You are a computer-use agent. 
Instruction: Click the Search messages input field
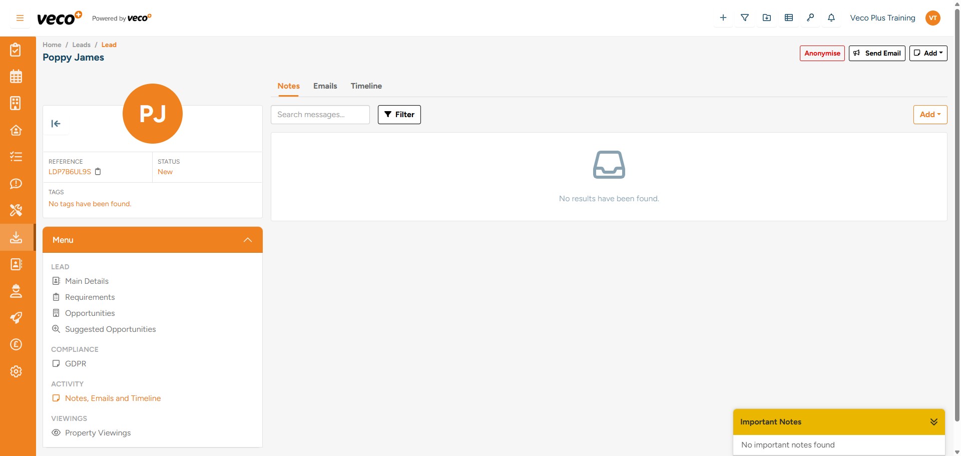[320, 115]
